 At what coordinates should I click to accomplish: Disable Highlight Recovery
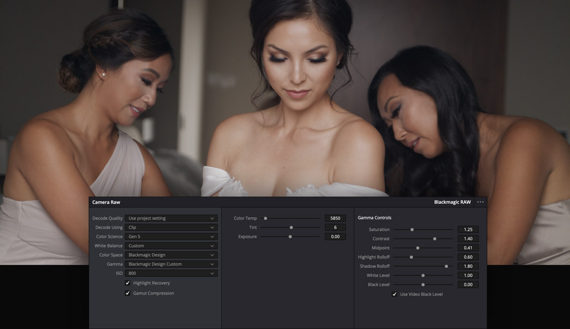pos(127,283)
